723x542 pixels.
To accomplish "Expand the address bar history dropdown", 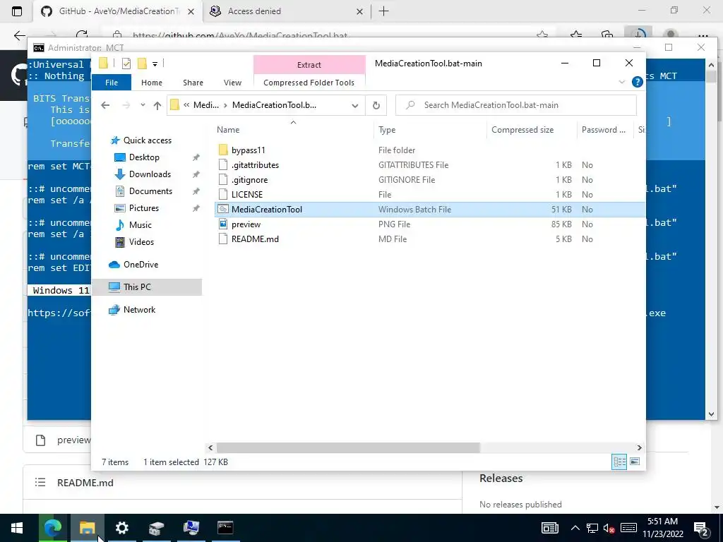I will 355,106.
